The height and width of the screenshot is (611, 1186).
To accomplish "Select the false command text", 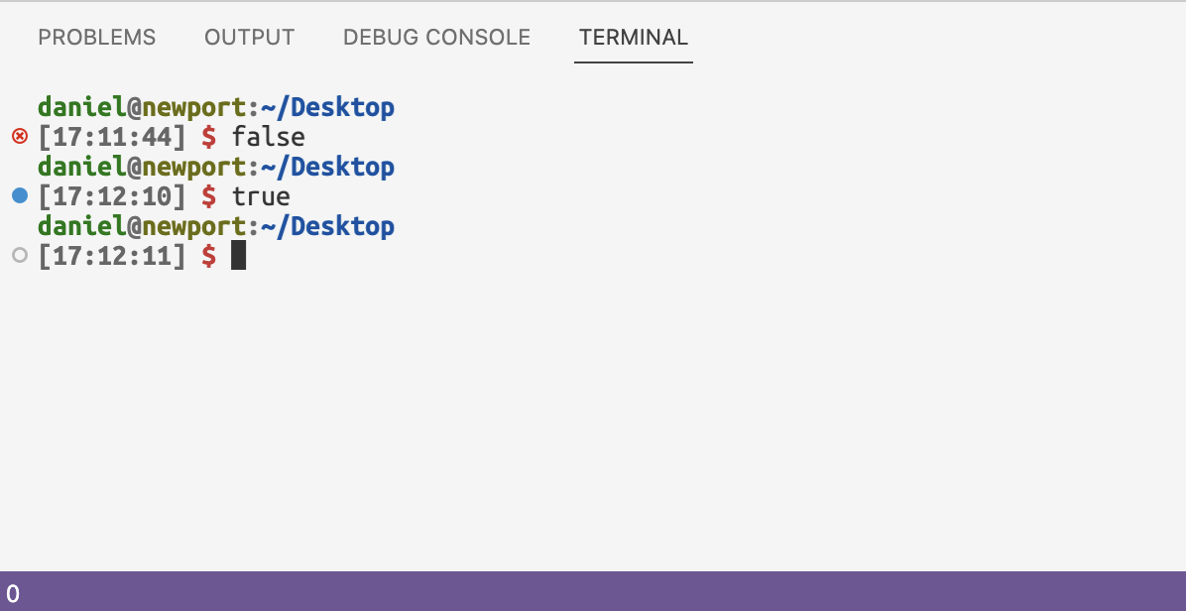I will pyautogui.click(x=268, y=137).
